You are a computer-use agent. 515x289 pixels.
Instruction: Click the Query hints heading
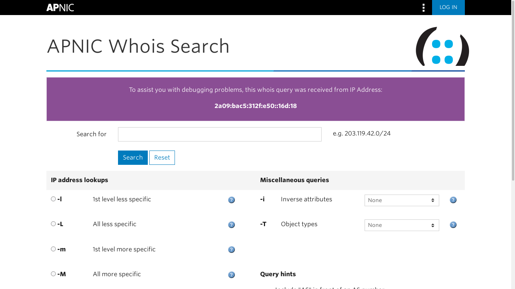pyautogui.click(x=278, y=274)
